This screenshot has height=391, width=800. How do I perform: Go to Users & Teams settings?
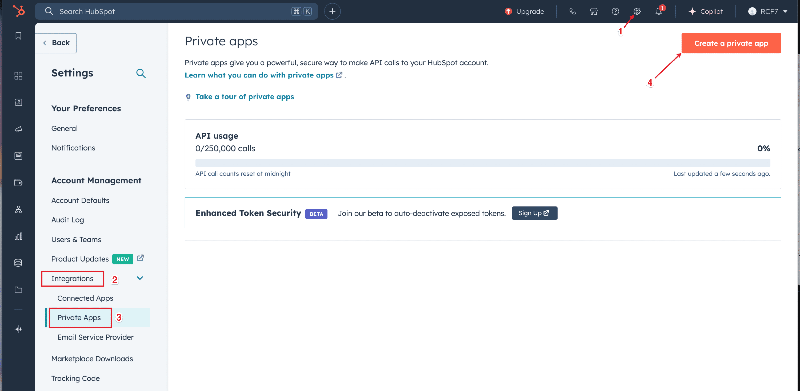[x=76, y=239]
